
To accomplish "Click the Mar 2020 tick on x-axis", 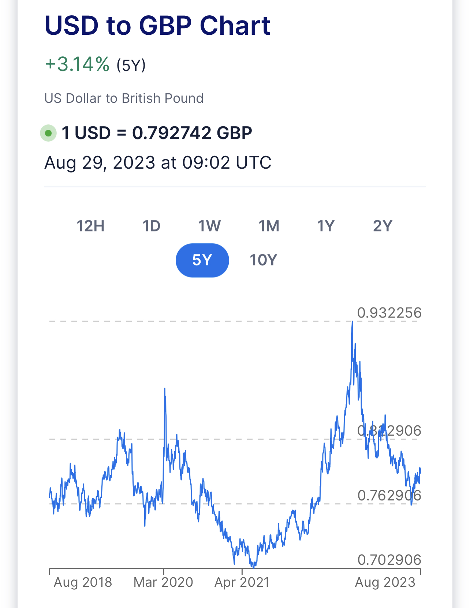I will [163, 571].
